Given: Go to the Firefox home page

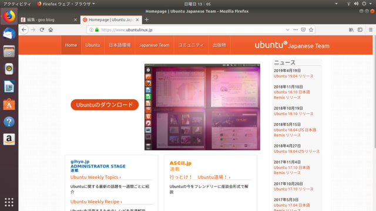Looking at the screenshot, I should tap(51, 30).
